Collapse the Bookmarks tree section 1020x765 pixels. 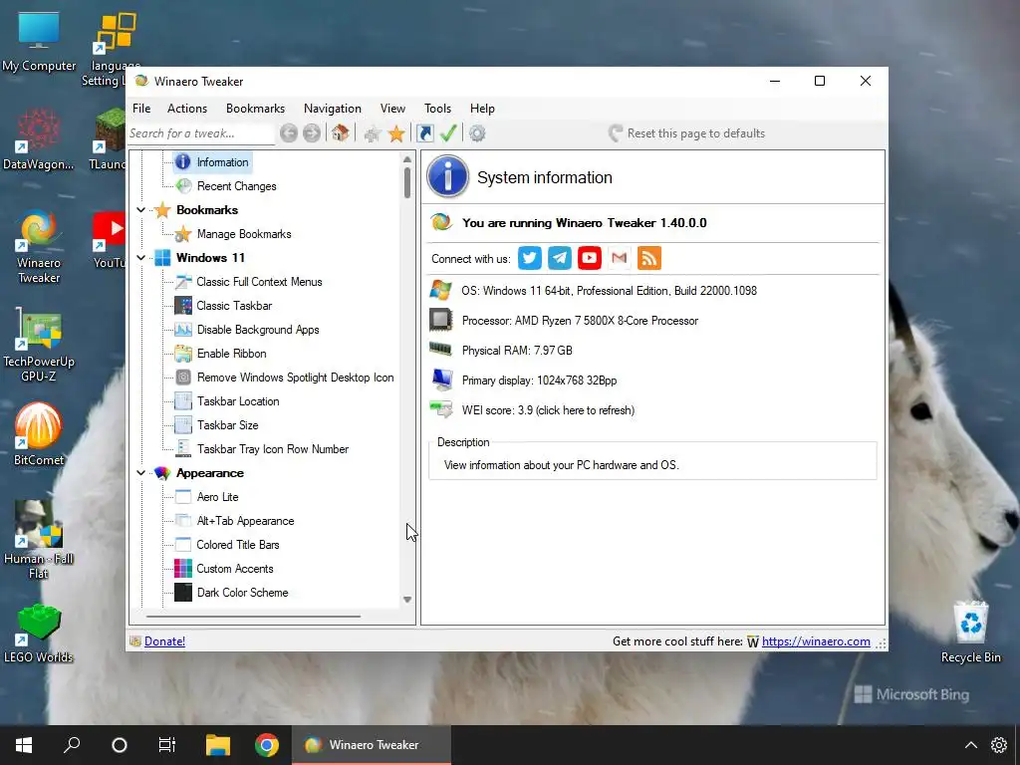coord(140,210)
